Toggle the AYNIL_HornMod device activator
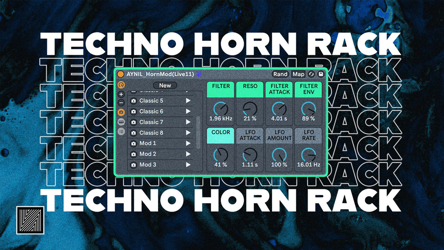This screenshot has width=444, height=250. coord(121,74)
